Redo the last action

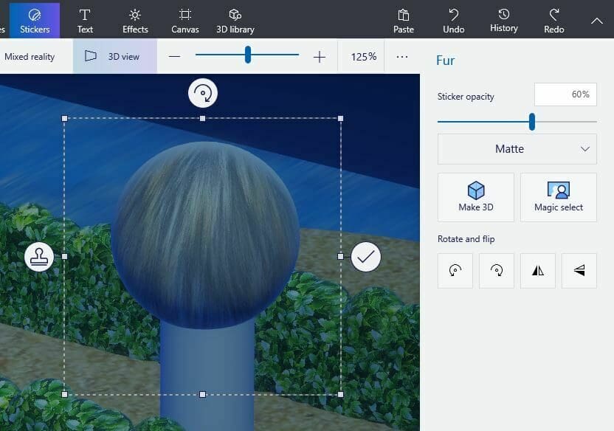[553, 21]
